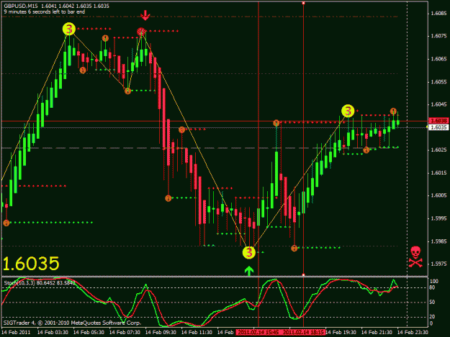Select the red 2011.02.14 15:45 time label
450x337 pixels.
tap(258, 332)
